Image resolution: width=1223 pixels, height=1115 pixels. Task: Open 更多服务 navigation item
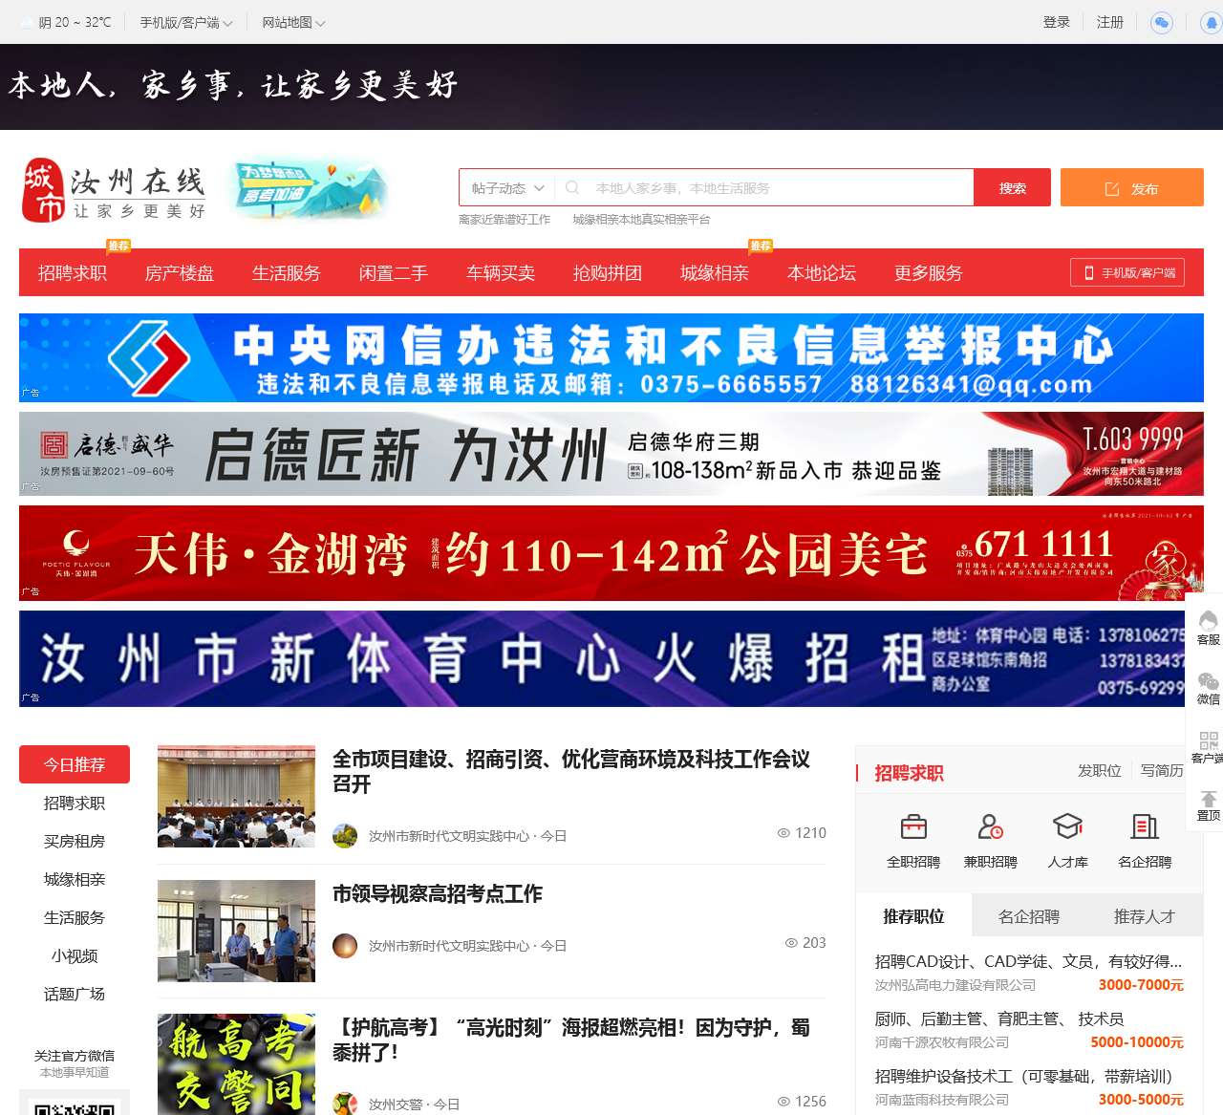tap(929, 273)
